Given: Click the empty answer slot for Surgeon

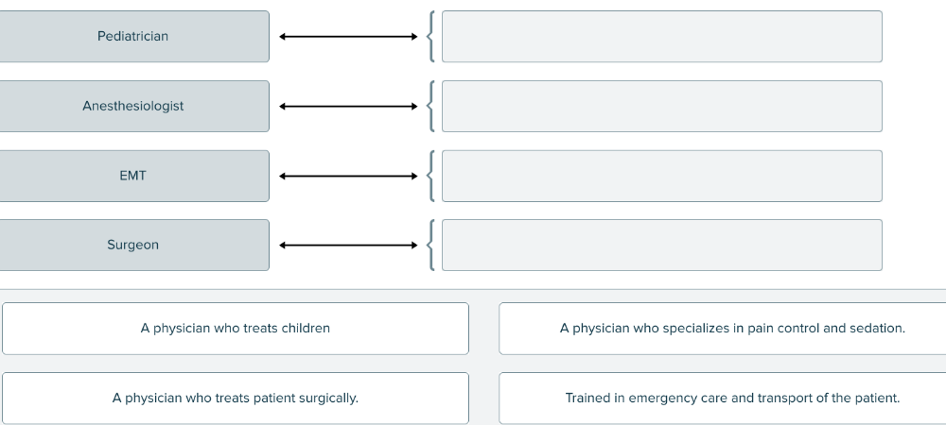Looking at the screenshot, I should tap(661, 246).
